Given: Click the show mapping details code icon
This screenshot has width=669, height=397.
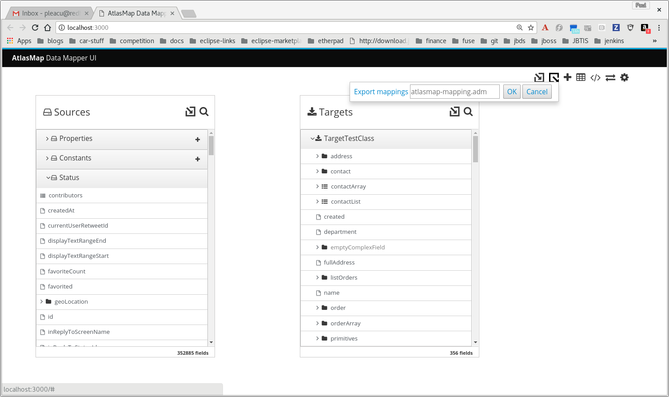Looking at the screenshot, I should (596, 77).
